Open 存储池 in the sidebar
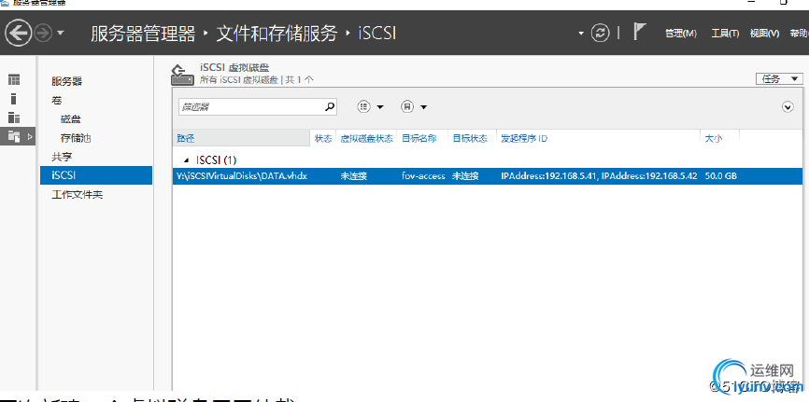The width and height of the screenshot is (809, 402). pyautogui.click(x=76, y=138)
